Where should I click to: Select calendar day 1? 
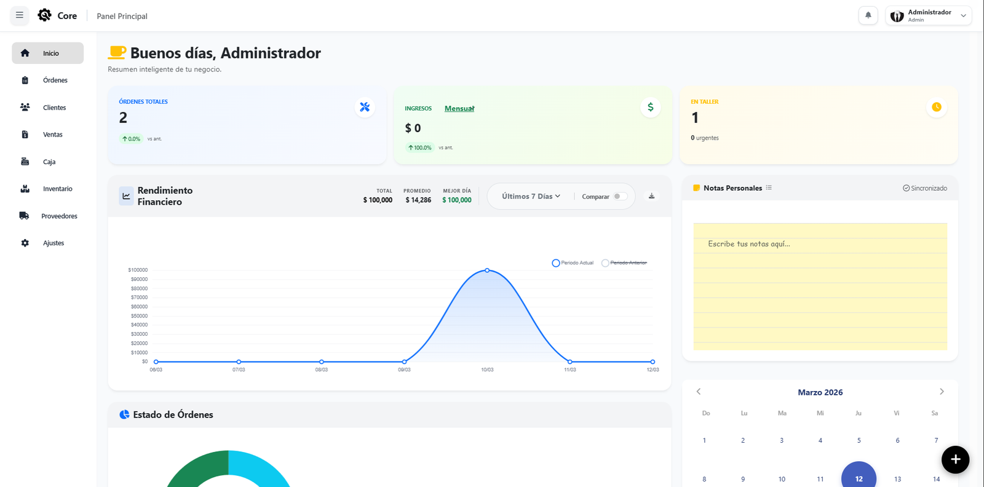[705, 440]
